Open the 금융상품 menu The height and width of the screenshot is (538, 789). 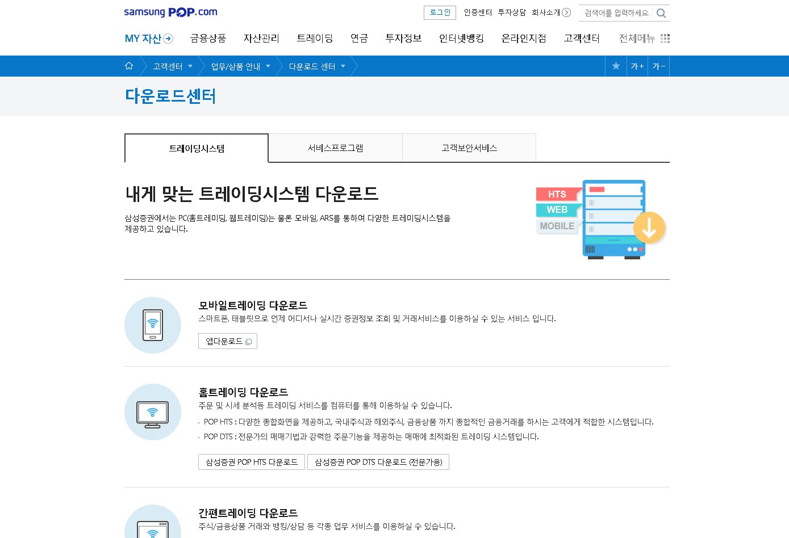coord(208,38)
